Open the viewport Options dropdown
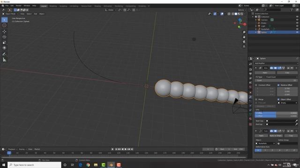The width and height of the screenshot is (300, 168). coord(241,10)
